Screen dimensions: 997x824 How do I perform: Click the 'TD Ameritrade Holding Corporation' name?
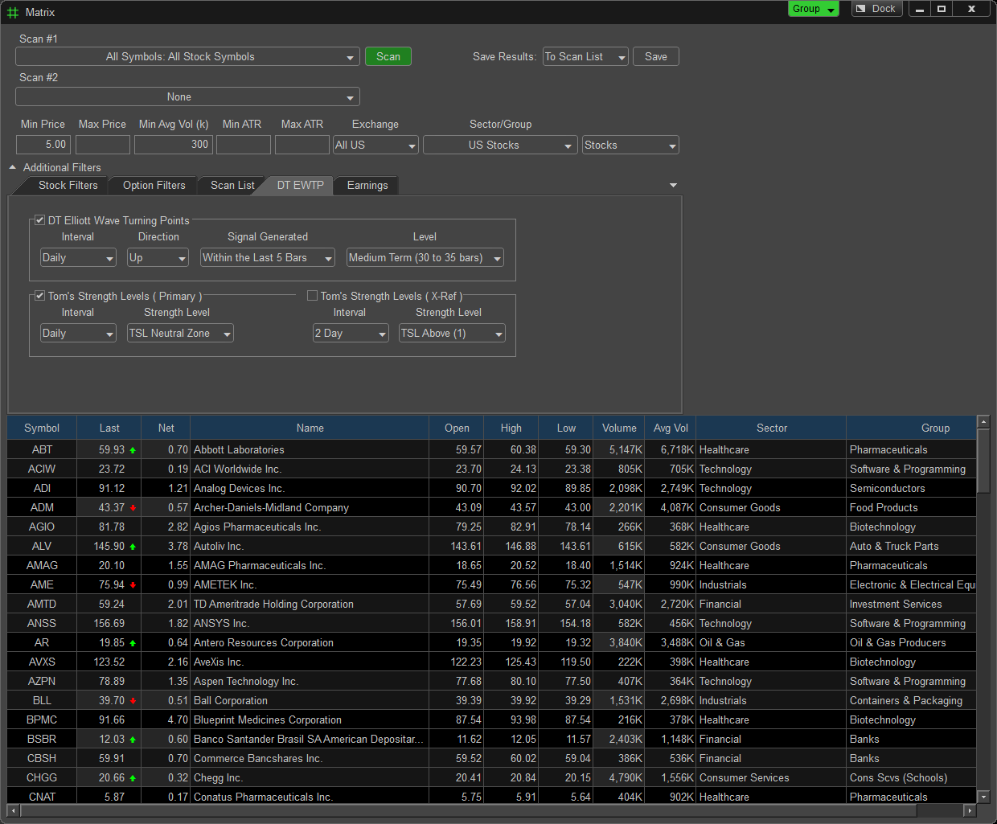pos(273,605)
